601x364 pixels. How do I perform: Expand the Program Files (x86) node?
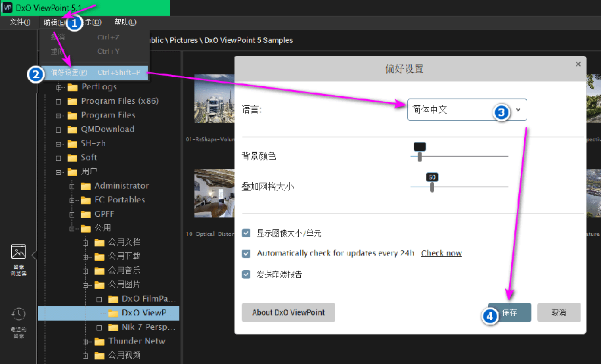click(x=58, y=102)
